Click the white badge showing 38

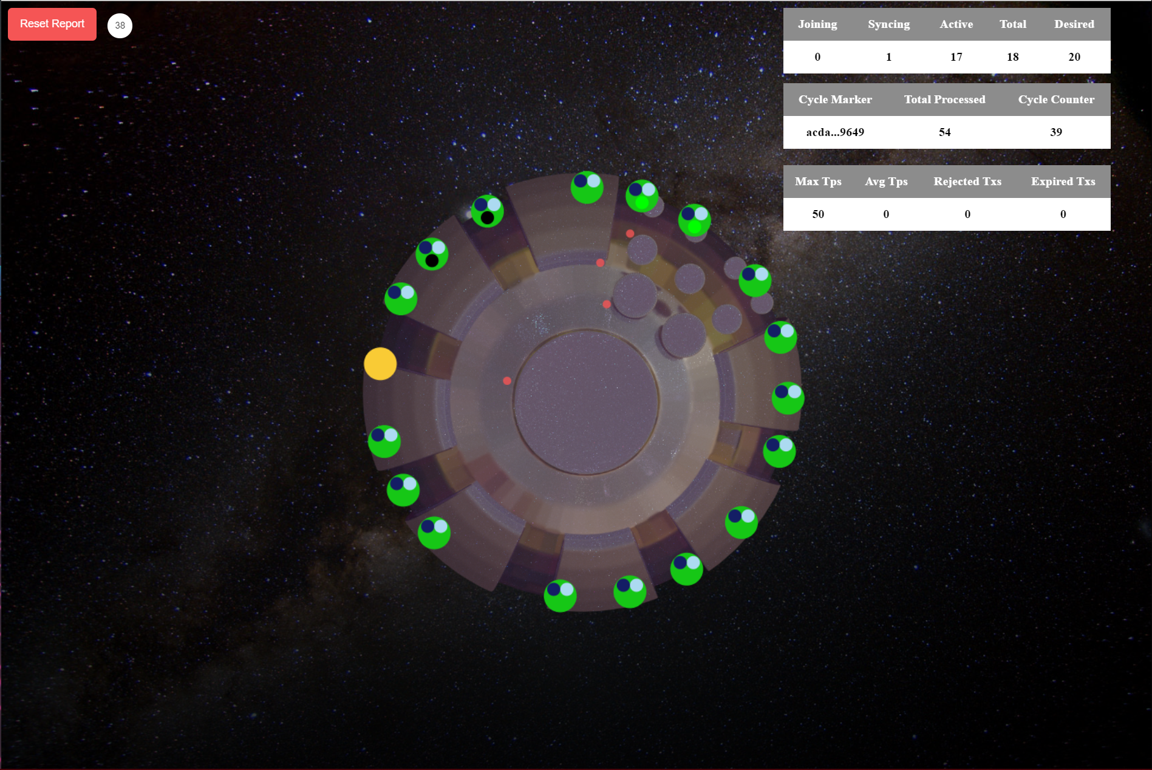tap(120, 26)
